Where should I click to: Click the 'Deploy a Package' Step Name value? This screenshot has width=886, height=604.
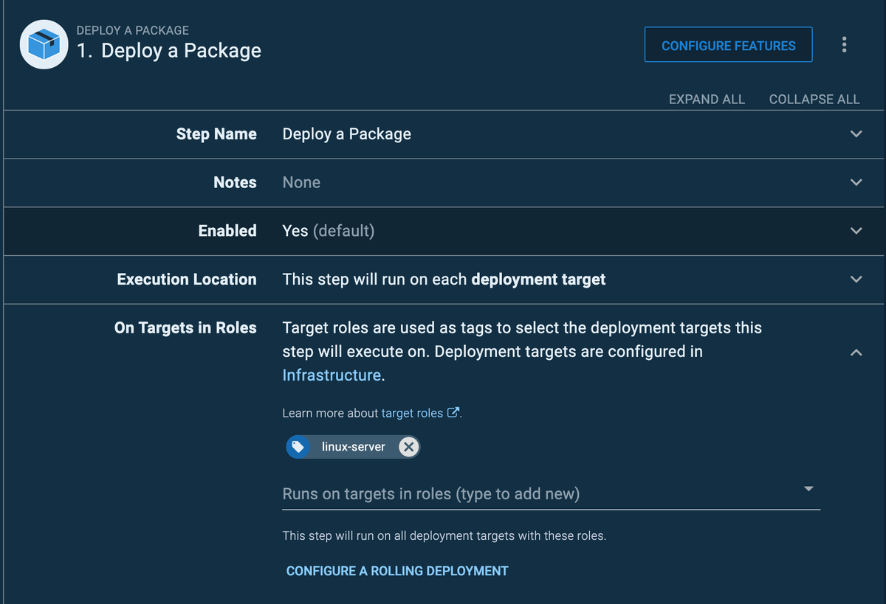(346, 134)
